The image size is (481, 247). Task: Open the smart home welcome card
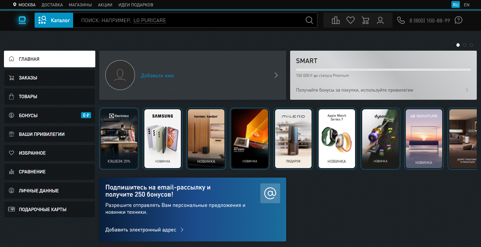tap(463, 139)
